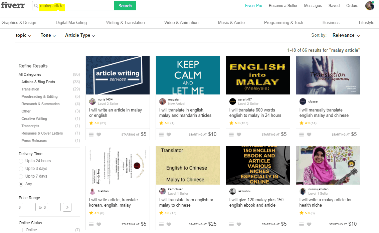The width and height of the screenshot is (379, 233).
Task: Enable the Online status checkbox
Action: [21, 230]
